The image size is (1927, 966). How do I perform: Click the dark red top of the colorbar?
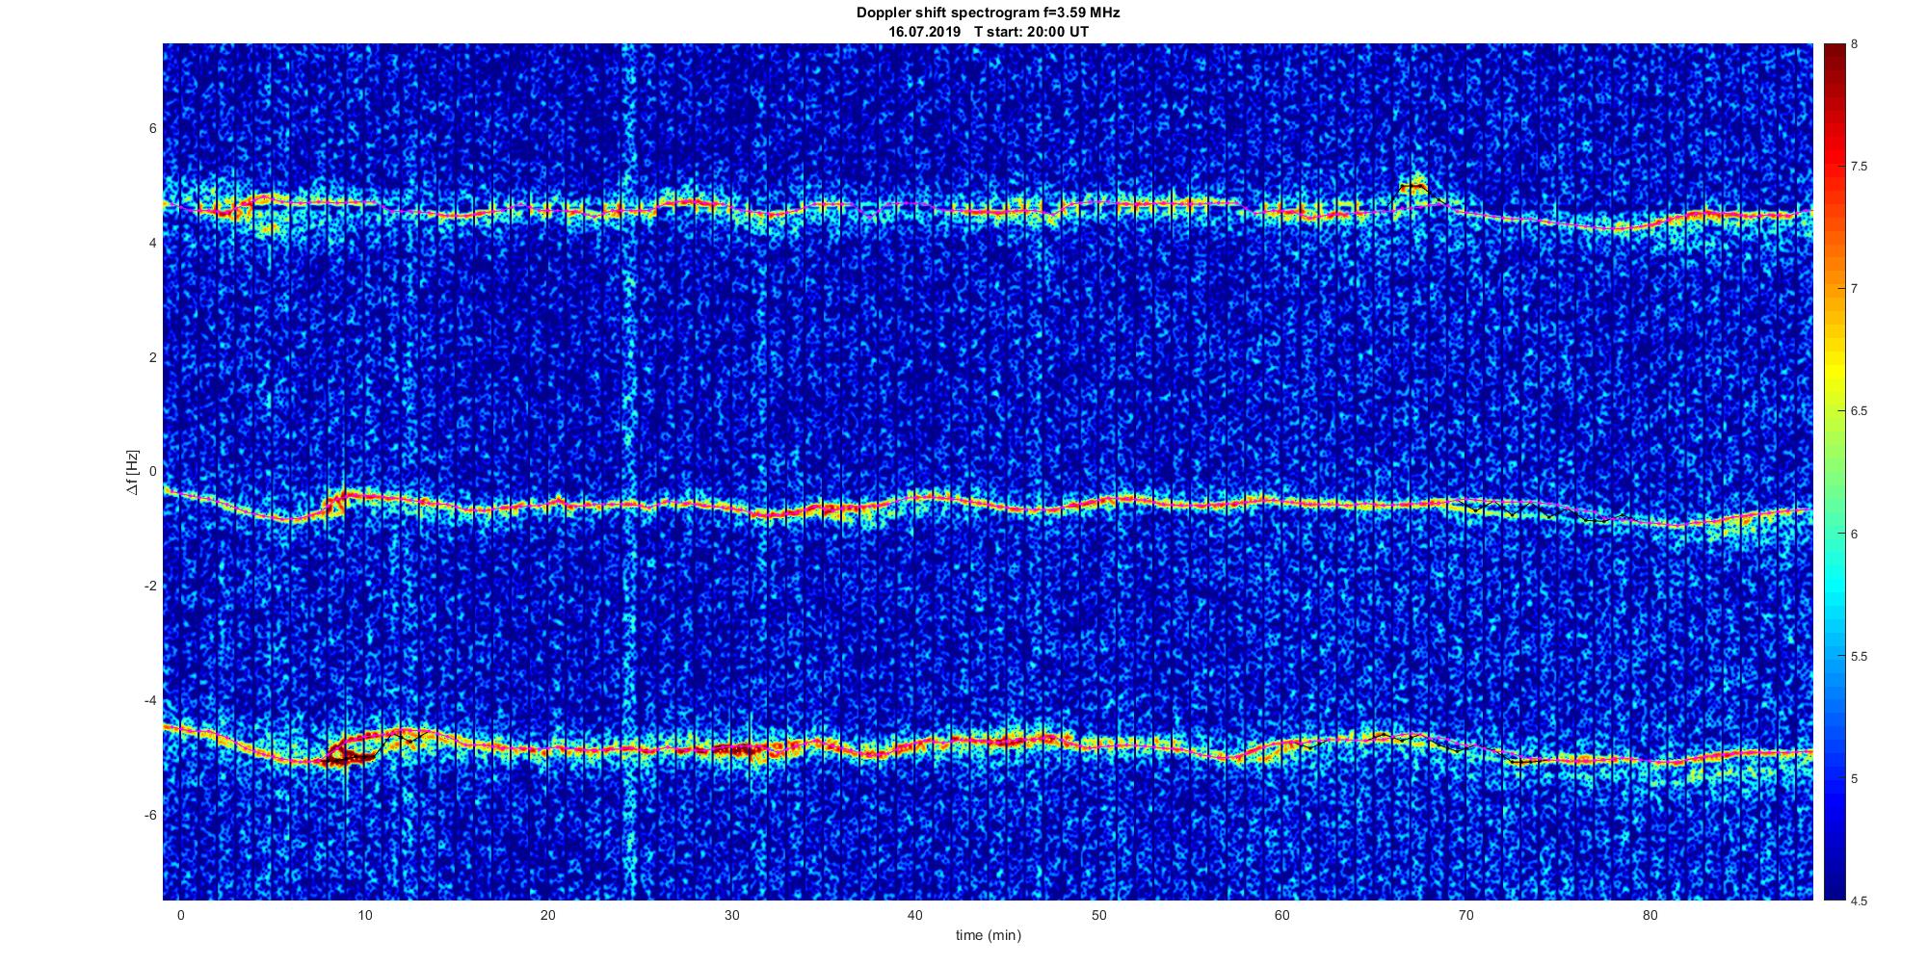(x=1833, y=58)
